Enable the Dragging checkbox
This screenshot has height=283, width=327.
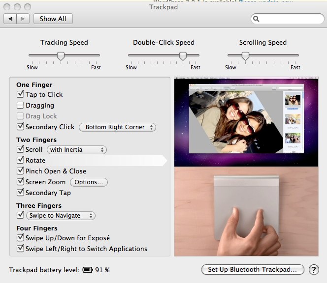coord(20,105)
